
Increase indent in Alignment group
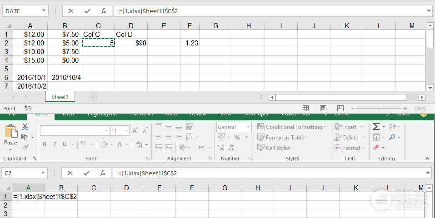[x=169, y=147]
